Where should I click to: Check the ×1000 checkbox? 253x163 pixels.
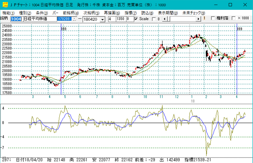[233, 18]
